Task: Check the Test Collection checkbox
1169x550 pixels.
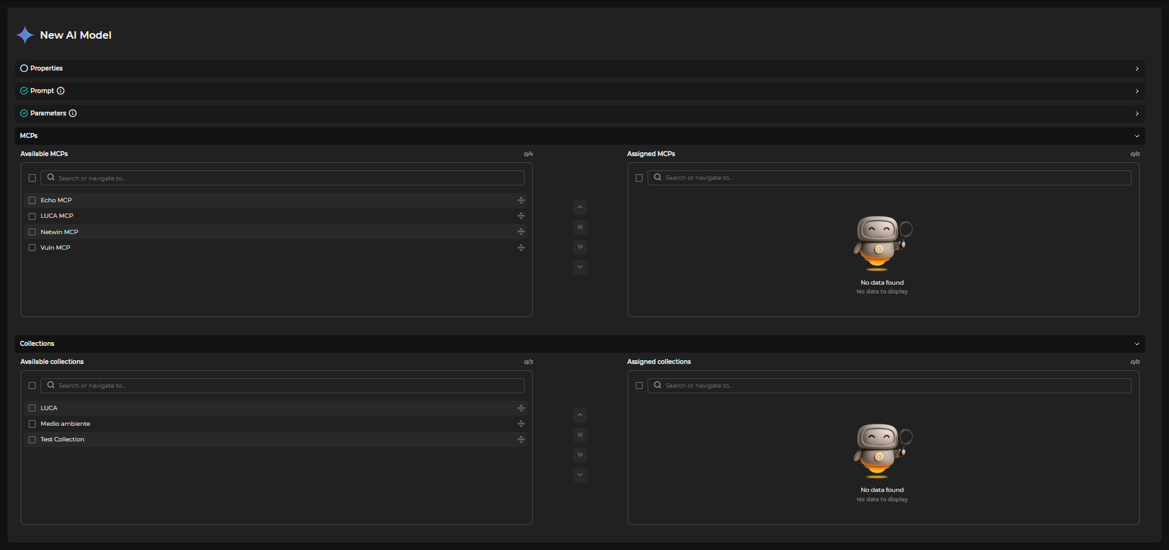Action: click(32, 440)
